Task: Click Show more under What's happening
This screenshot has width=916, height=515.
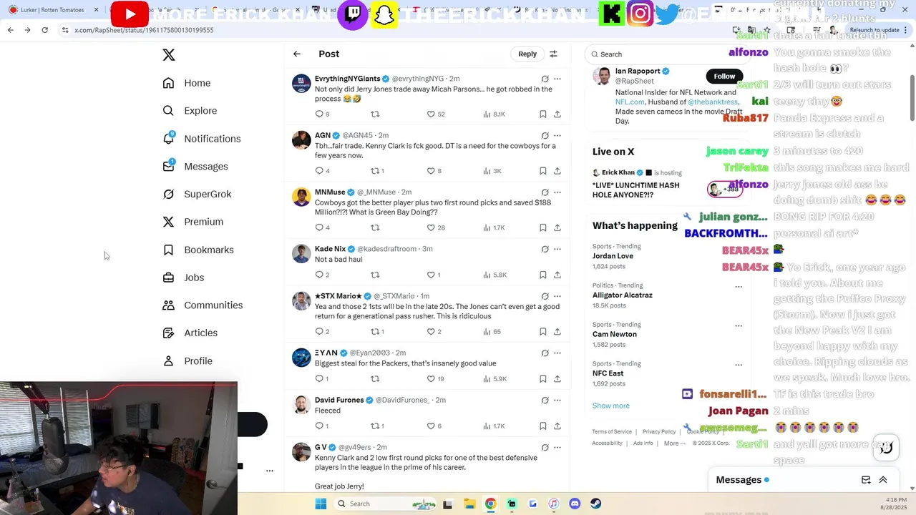Action: pyautogui.click(x=611, y=406)
